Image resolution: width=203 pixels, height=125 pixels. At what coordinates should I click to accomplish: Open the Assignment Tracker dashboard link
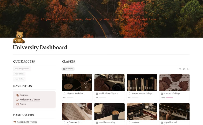tap(27, 122)
